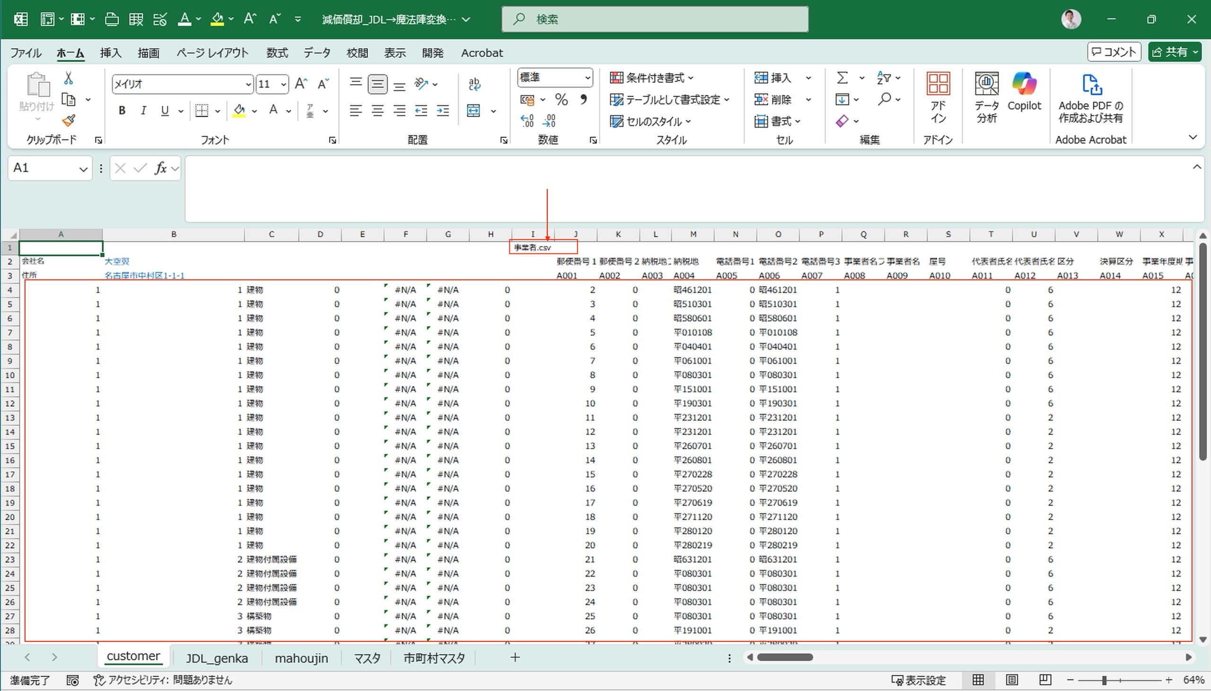Open Add-ins button
Screen dimensions: 1211x691
coord(938,98)
